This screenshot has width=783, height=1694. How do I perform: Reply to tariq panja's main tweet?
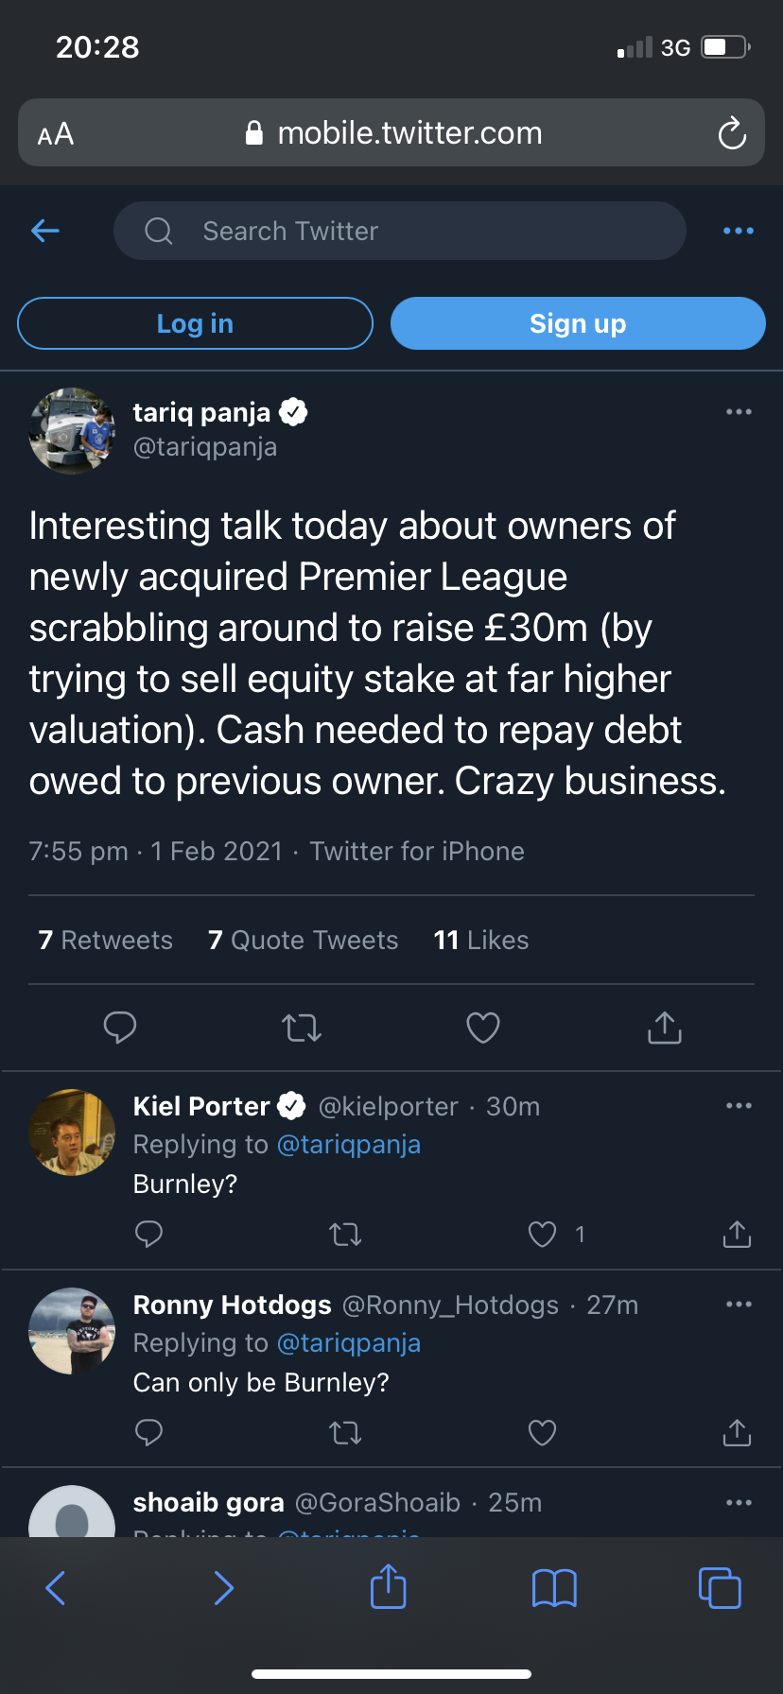[x=120, y=1028]
